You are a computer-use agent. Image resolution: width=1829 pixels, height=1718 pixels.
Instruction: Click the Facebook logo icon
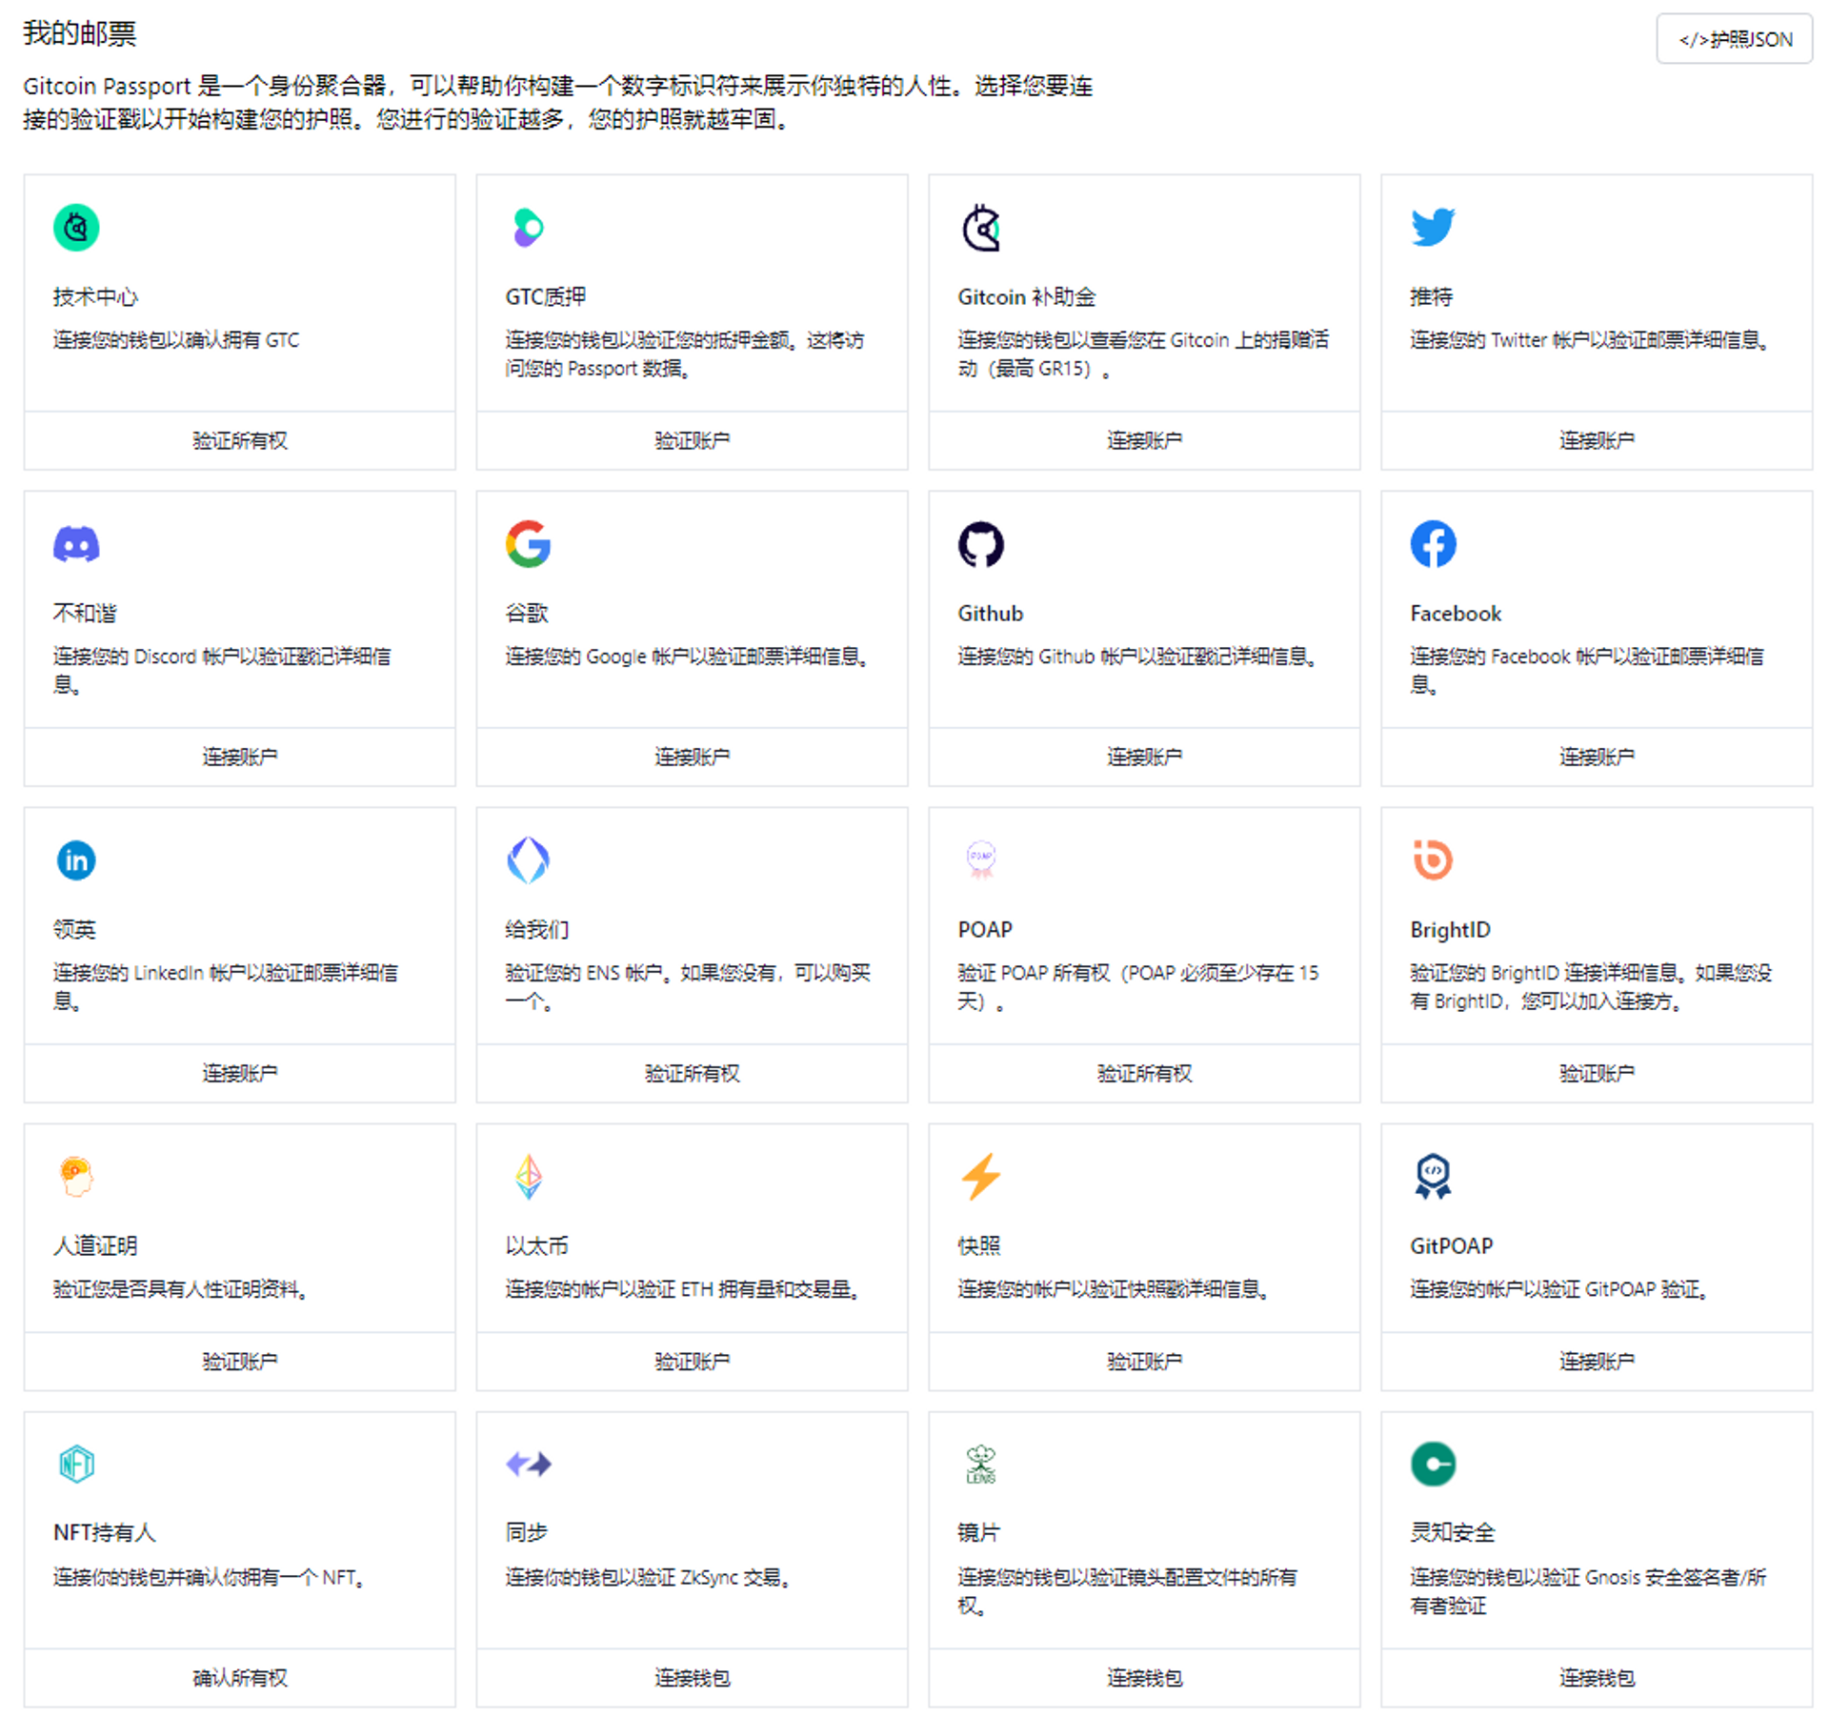click(1432, 543)
